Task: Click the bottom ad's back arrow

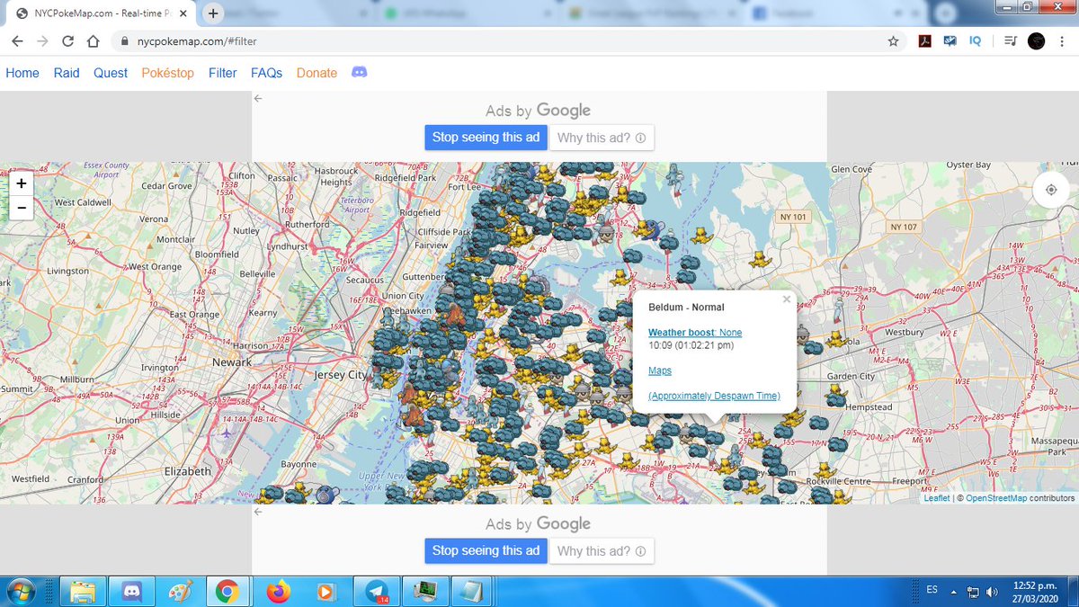Action: coord(258,512)
